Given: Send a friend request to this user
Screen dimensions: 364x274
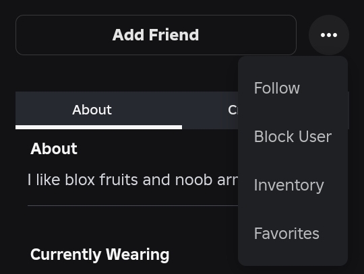Looking at the screenshot, I should tap(156, 35).
